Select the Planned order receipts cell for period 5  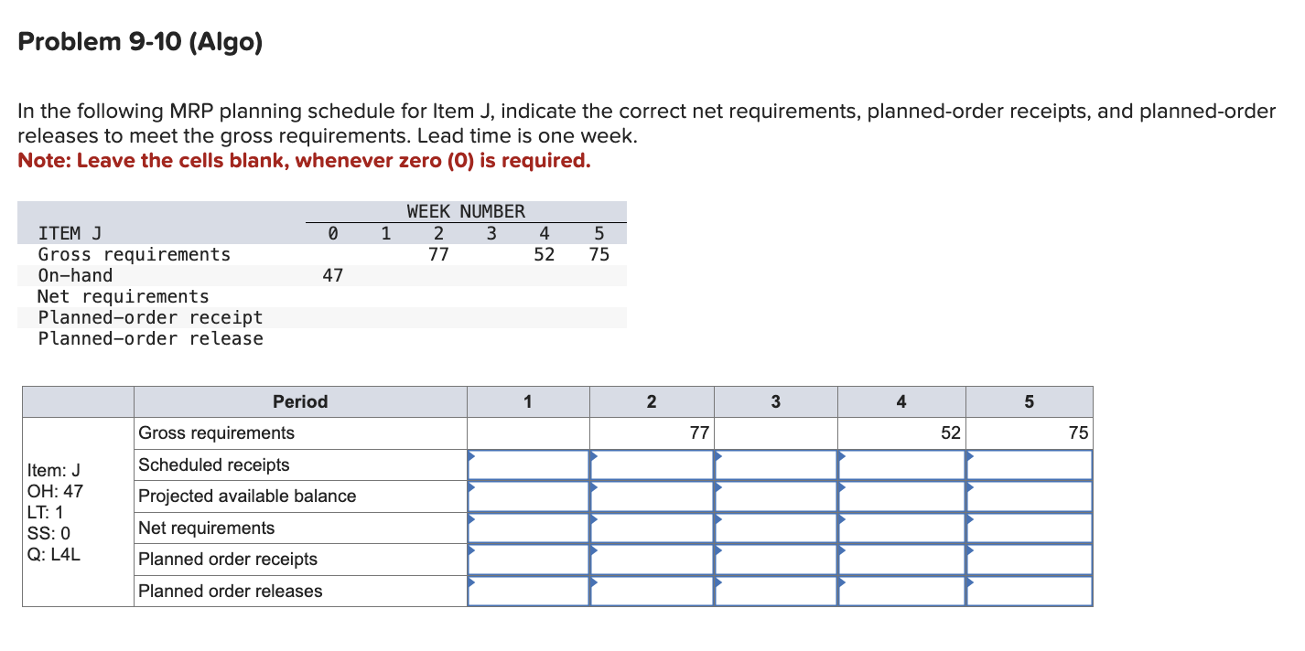tap(1029, 559)
